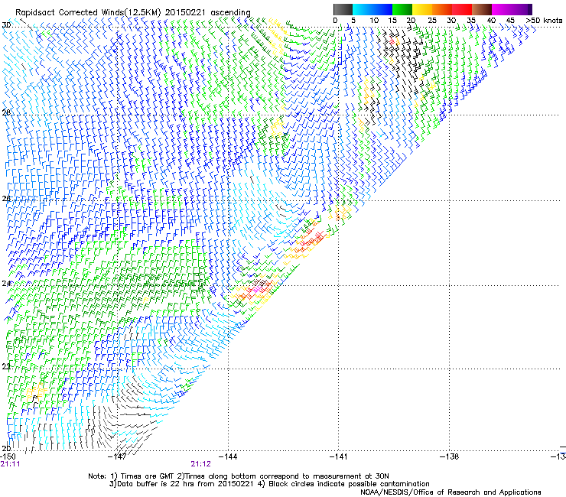Click the latitude label '30'
This screenshot has width=566, height=497.
[x=6, y=25]
